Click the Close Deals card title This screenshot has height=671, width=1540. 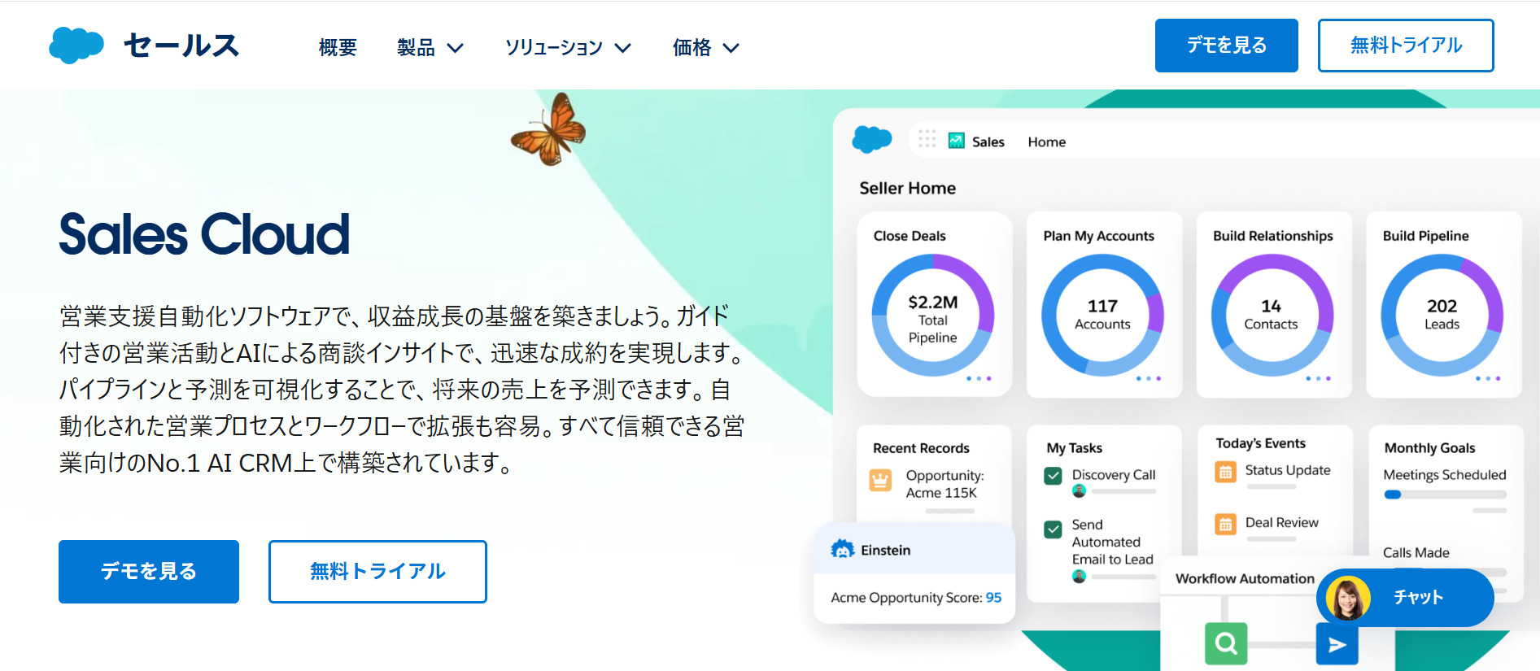pos(910,236)
